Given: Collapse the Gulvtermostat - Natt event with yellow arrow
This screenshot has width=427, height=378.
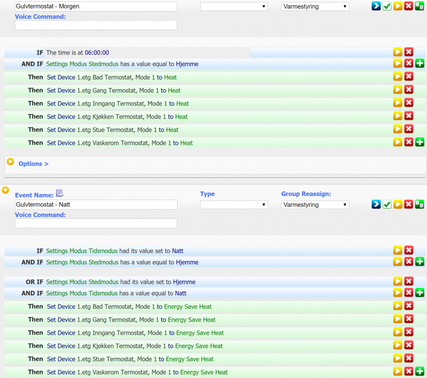Looking at the screenshot, I should pyautogui.click(x=6, y=191).
